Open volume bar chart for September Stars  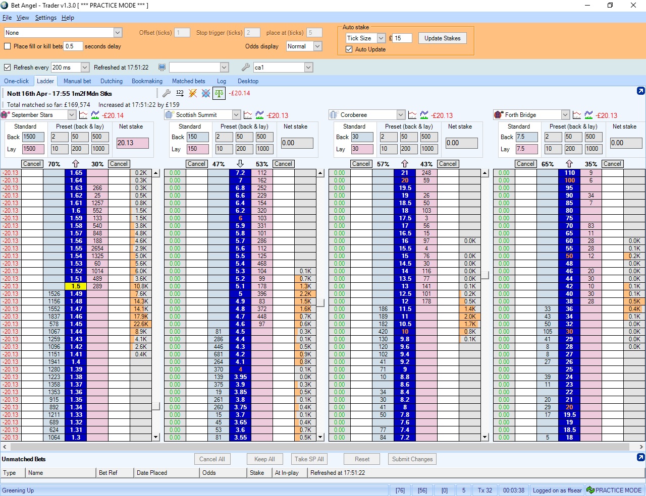coord(95,115)
